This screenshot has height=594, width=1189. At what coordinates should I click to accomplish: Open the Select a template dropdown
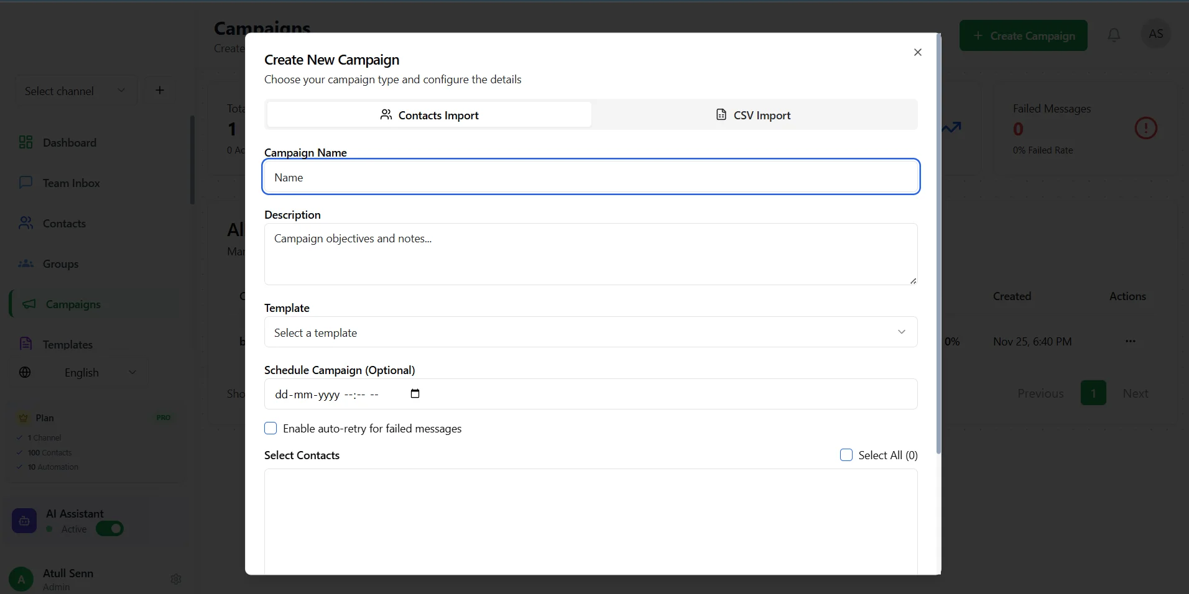(591, 332)
